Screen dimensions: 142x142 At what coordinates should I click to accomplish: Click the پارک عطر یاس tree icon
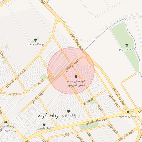127,45
